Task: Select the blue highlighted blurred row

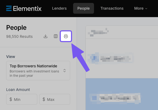Action: [x=122, y=94]
